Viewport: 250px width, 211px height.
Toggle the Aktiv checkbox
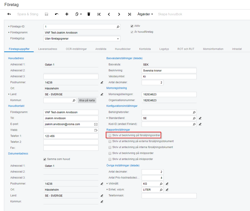pos(132,26)
